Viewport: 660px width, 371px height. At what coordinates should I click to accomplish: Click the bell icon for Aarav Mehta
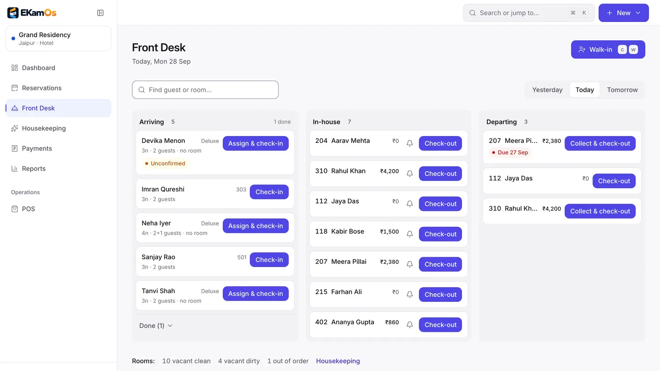pos(410,143)
